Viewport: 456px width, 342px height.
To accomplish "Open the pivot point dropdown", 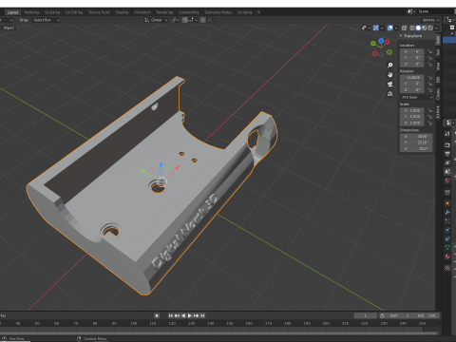I will [175, 20].
